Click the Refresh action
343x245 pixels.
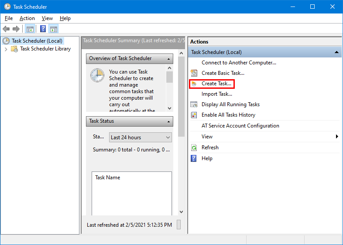click(210, 148)
